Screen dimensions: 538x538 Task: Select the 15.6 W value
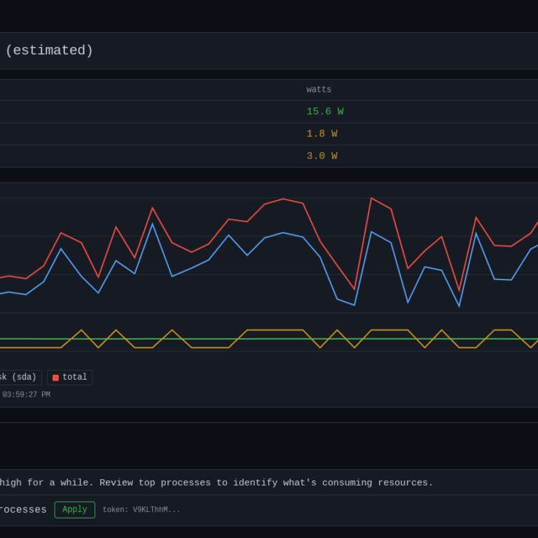(324, 111)
